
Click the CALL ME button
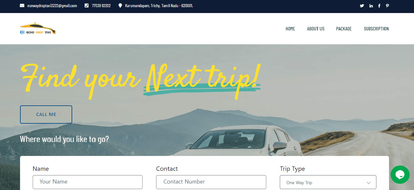point(46,114)
